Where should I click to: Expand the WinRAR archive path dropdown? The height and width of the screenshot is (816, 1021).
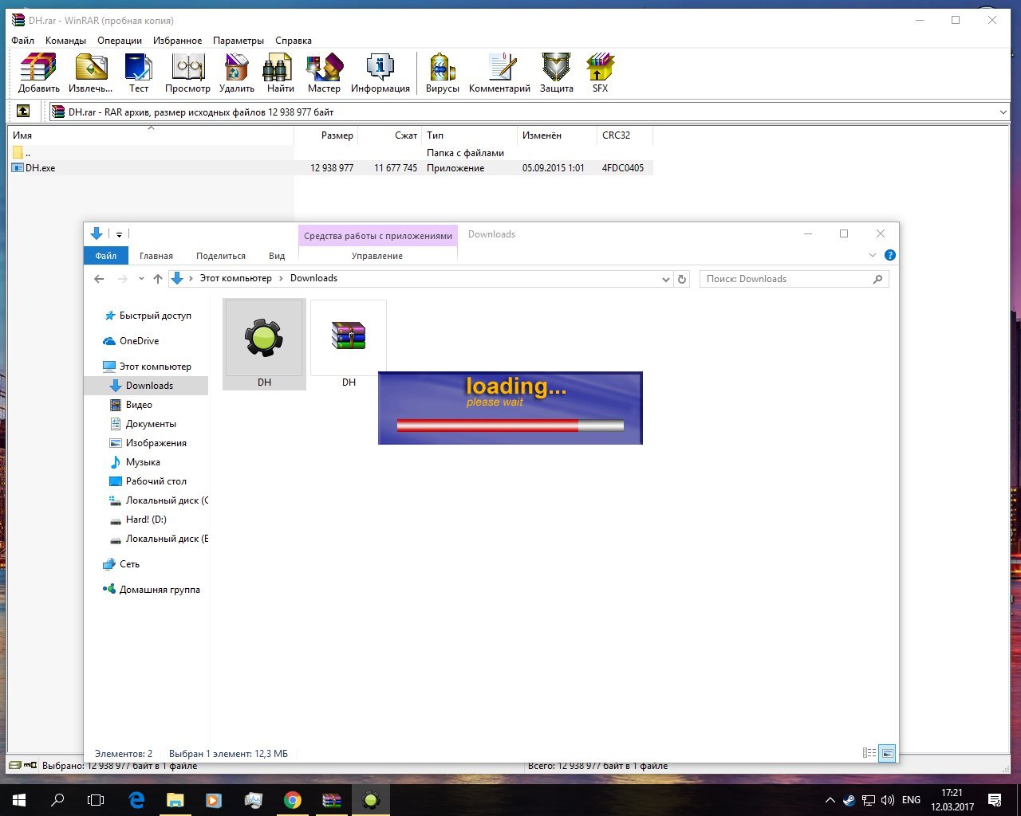(1003, 112)
